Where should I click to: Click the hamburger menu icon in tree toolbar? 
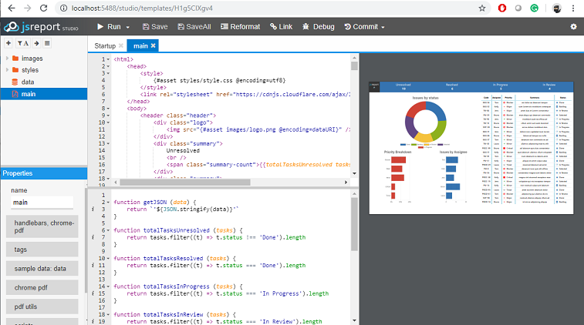47,44
